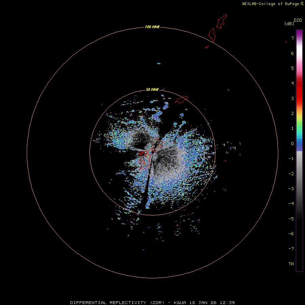
Task: Click the [dB] unit label
Action: [x=289, y=23]
